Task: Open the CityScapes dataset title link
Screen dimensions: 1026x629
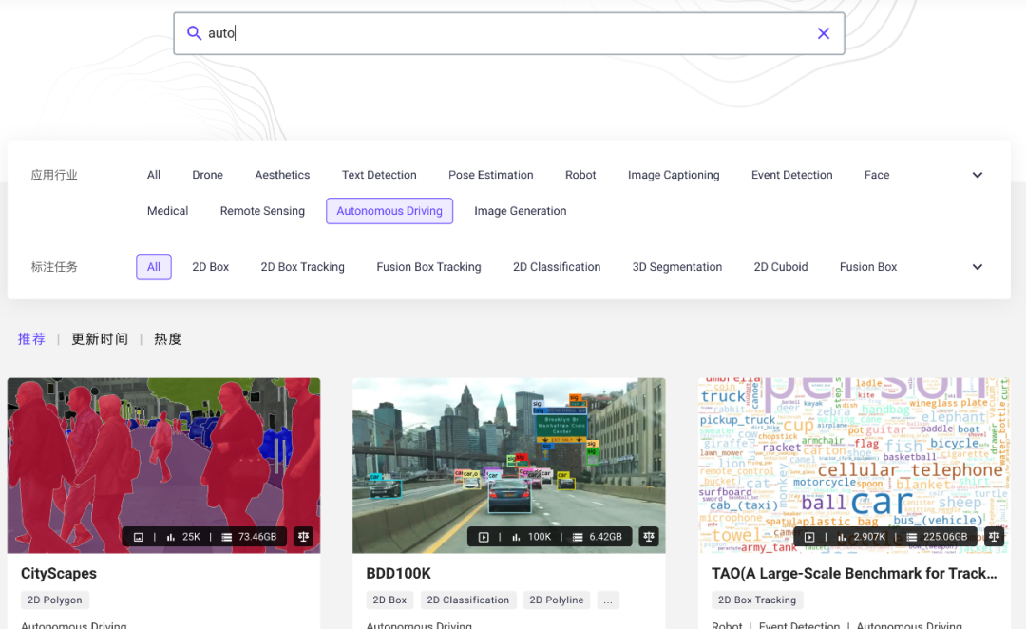Action: [59, 574]
